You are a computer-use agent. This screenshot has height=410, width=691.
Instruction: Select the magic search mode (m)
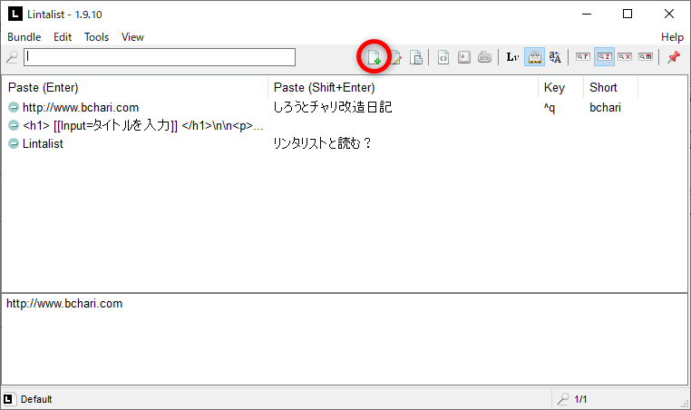pyautogui.click(x=646, y=57)
